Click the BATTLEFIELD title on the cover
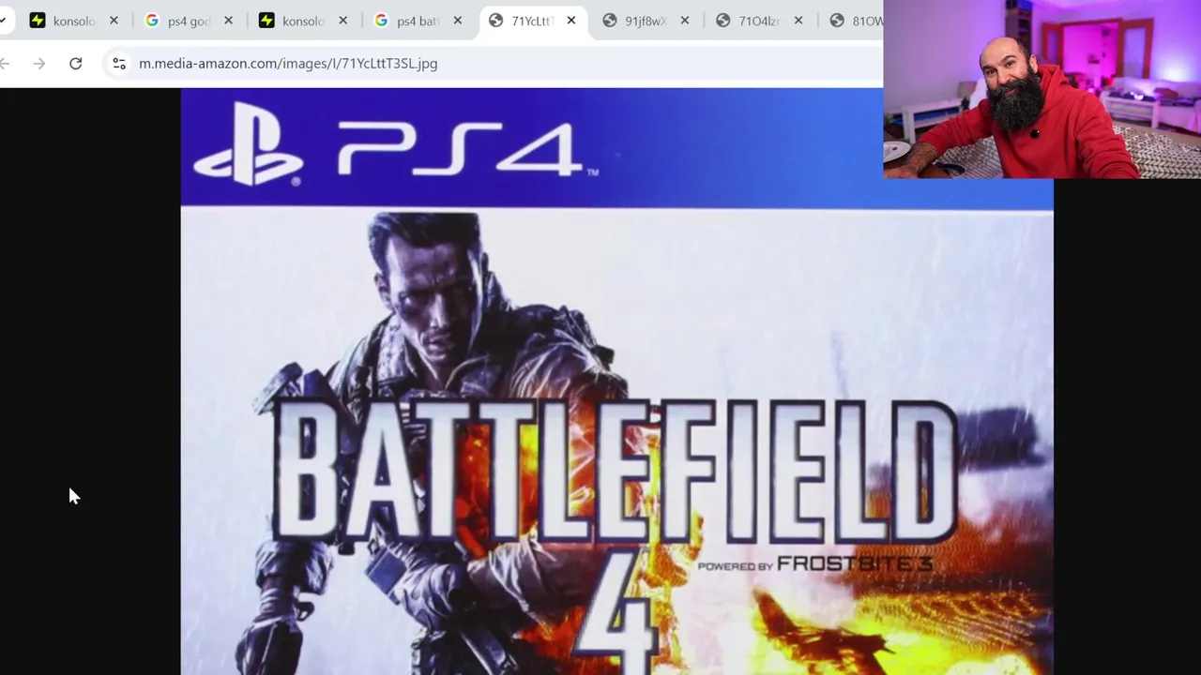This screenshot has width=1201, height=675. coord(615,471)
